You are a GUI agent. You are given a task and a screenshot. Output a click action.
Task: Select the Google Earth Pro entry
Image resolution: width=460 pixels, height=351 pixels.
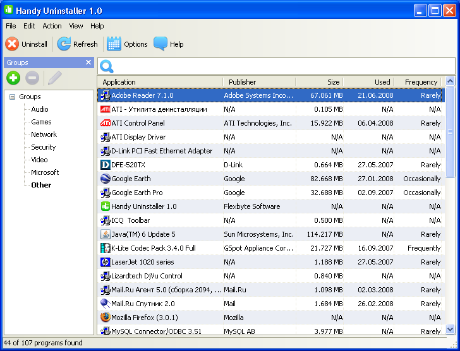pyautogui.click(x=137, y=193)
